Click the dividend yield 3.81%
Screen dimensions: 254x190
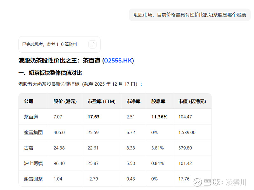coord(157,148)
